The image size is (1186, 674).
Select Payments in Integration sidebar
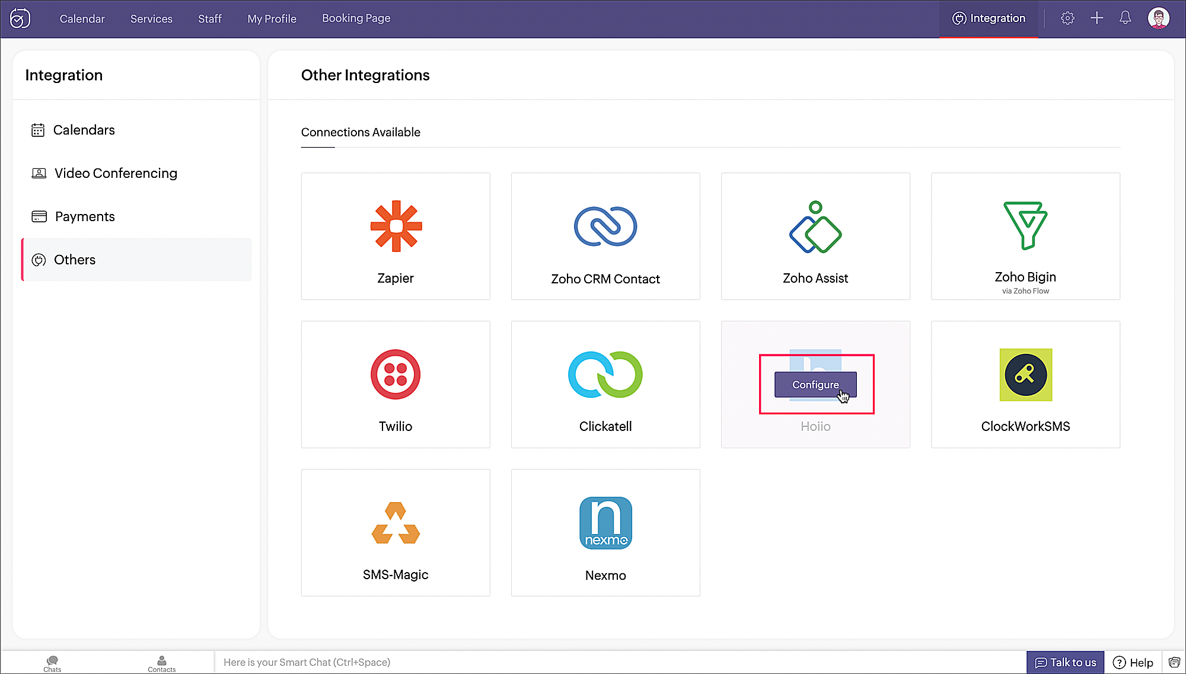[x=136, y=216]
